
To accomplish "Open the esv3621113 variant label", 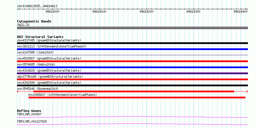I will click(52, 46).
